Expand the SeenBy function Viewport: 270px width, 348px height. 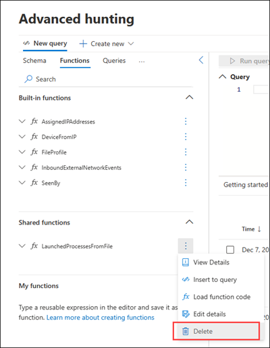(22, 183)
